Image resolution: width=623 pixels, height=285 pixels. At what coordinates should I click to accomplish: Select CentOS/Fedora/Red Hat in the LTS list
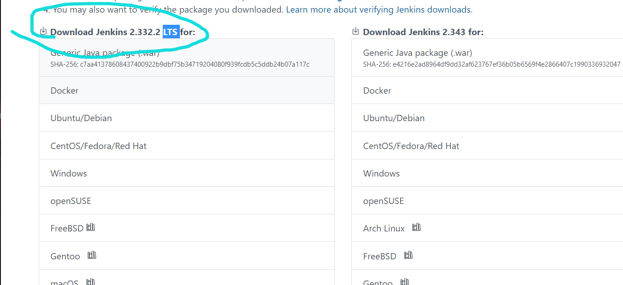click(187, 146)
